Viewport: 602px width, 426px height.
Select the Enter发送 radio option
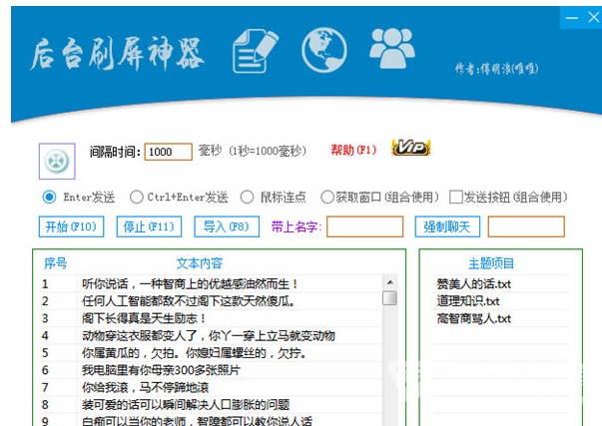tap(49, 197)
